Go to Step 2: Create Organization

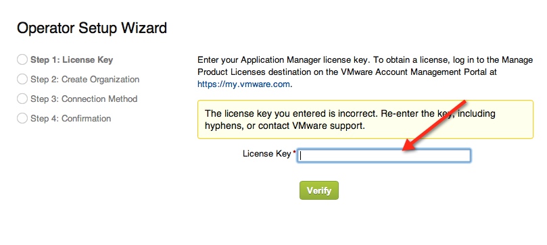[x=85, y=80]
